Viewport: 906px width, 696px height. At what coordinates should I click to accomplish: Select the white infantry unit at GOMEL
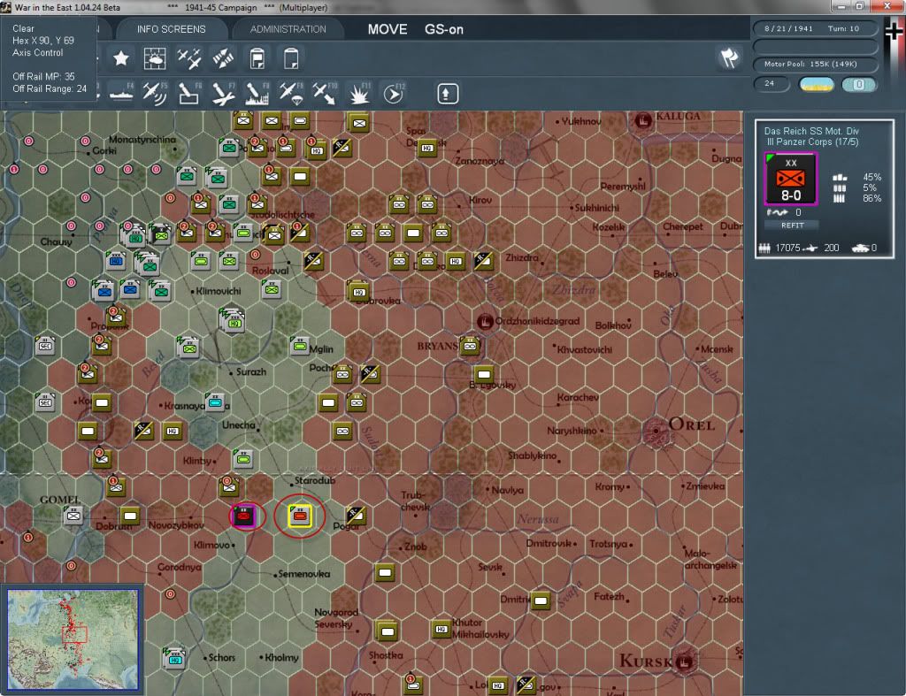pyautogui.click(x=73, y=514)
